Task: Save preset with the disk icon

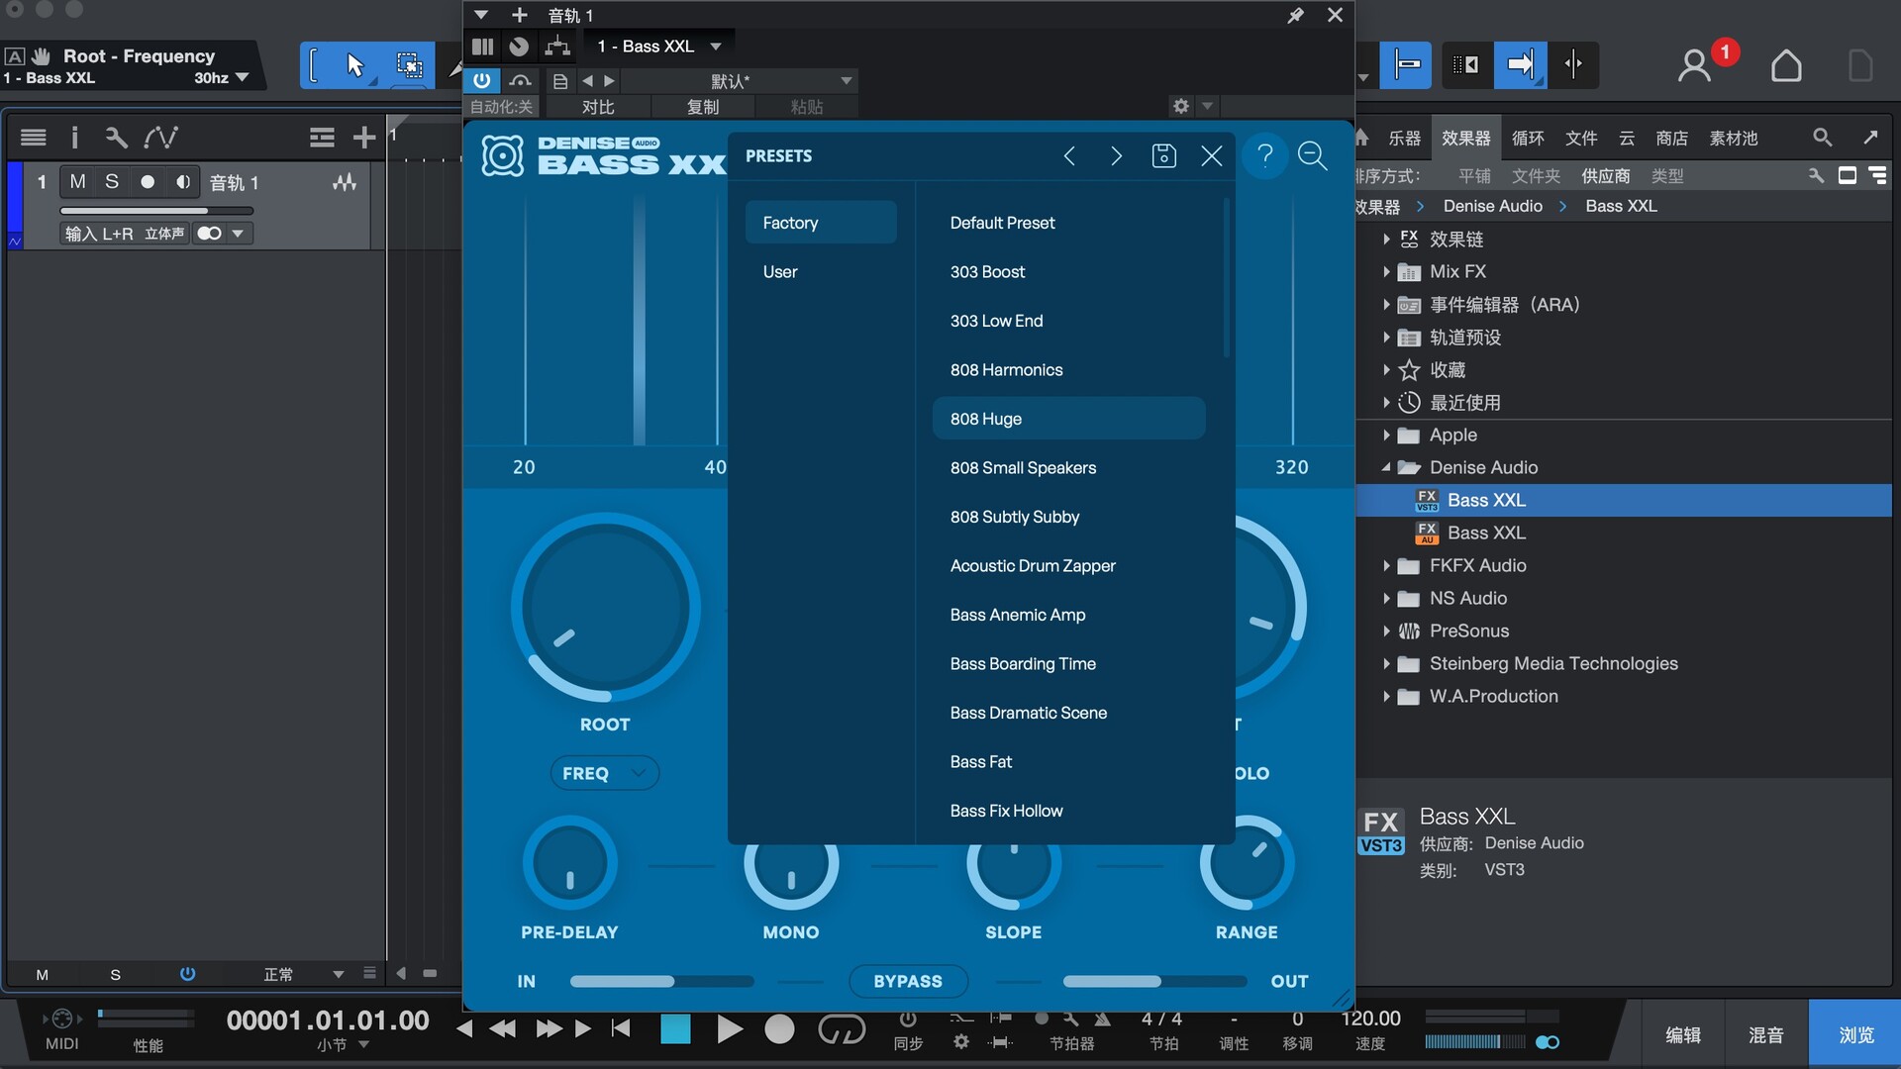Action: [1163, 155]
